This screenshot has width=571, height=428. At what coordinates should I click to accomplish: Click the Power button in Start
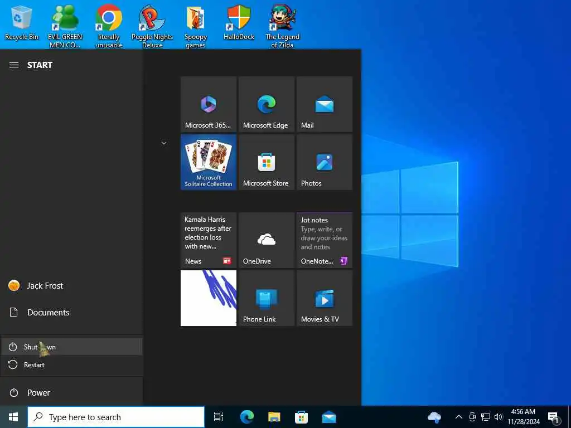click(71, 393)
